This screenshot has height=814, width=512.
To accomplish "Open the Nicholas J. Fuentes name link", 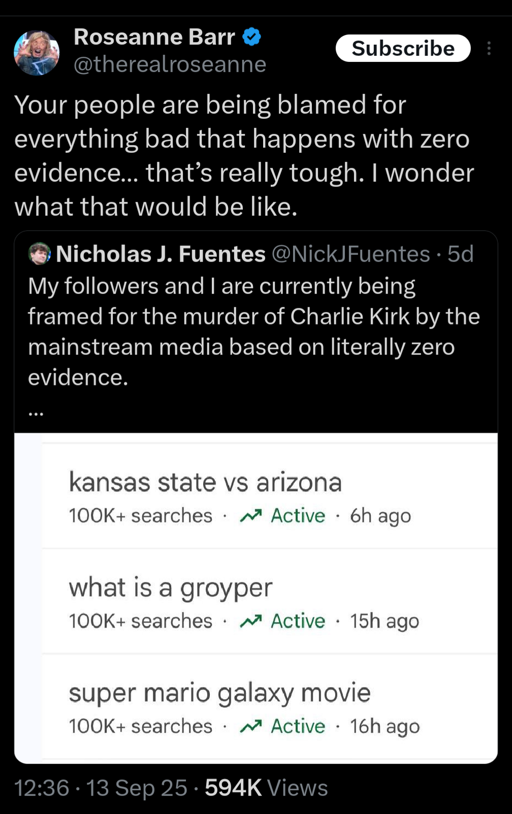I will pyautogui.click(x=161, y=254).
